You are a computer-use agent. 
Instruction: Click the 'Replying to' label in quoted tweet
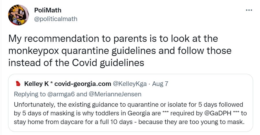click(30, 94)
